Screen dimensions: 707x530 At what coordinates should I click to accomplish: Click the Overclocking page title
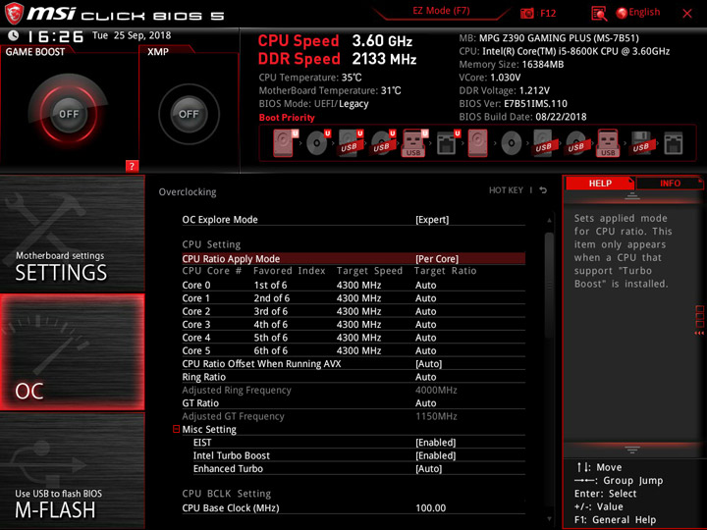coord(188,191)
